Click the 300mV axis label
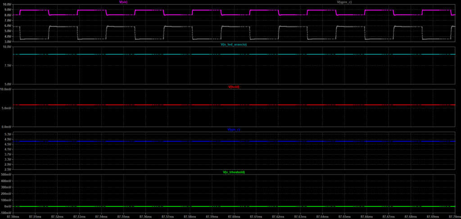This screenshot has height=219, width=461. (6, 187)
